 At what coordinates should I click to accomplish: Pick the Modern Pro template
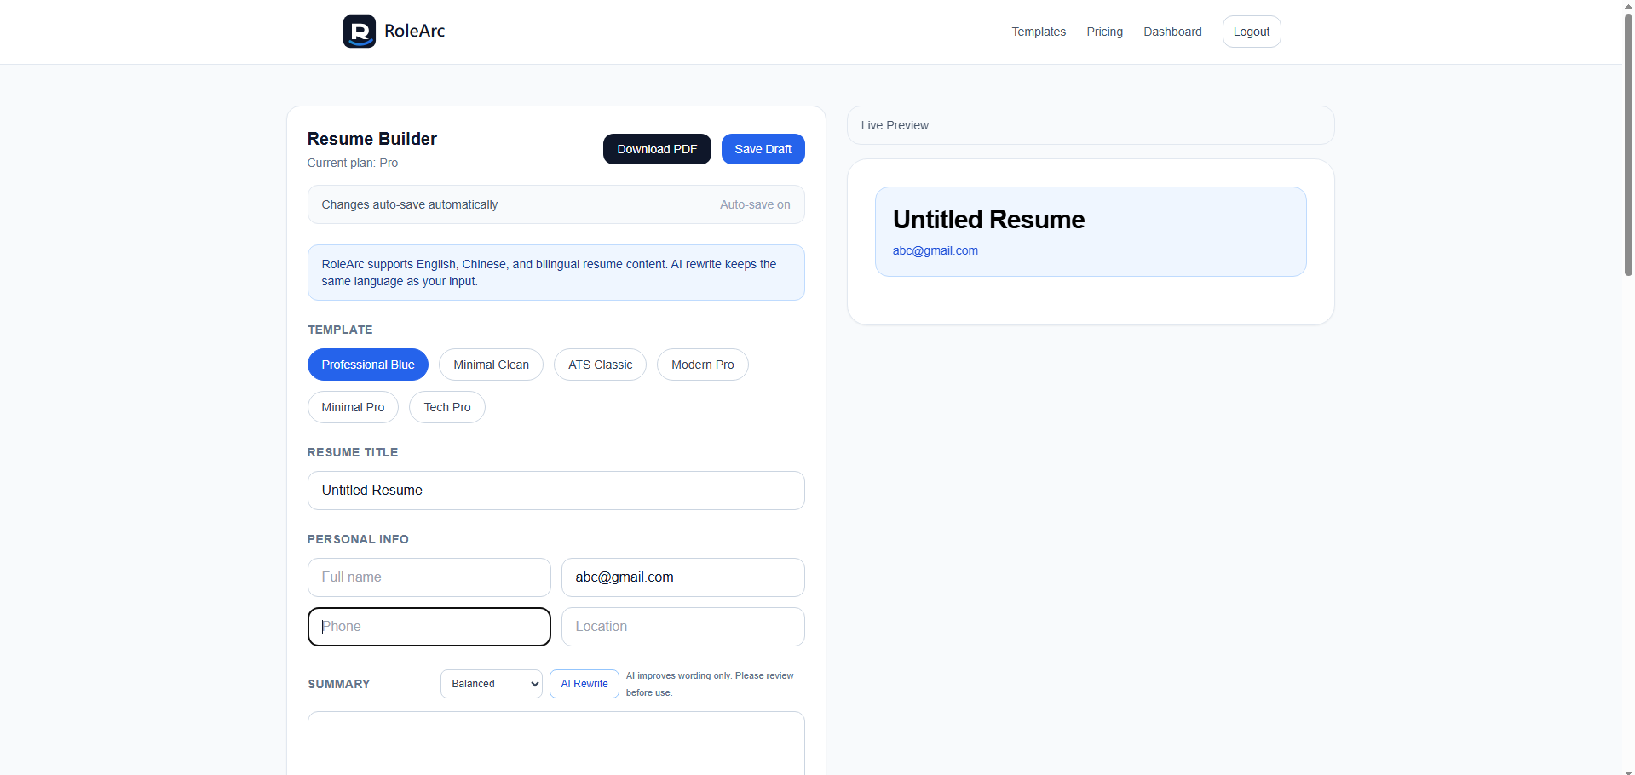point(702,365)
